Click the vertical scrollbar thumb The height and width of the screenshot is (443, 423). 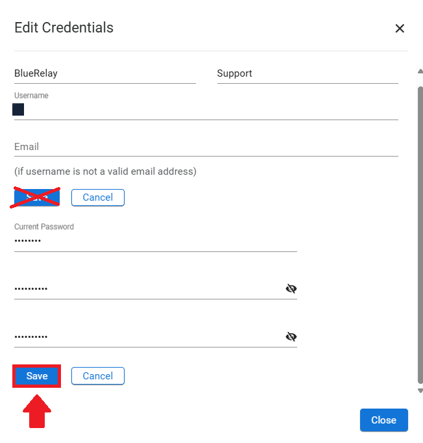pyautogui.click(x=420, y=235)
